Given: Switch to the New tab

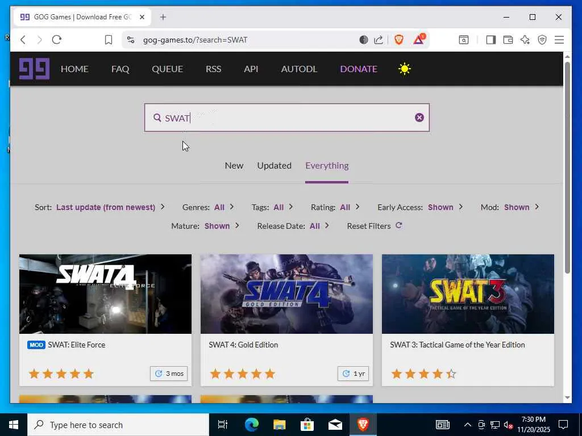Looking at the screenshot, I should point(234,166).
